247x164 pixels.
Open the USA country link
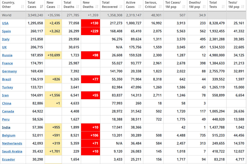click(x=5, y=23)
